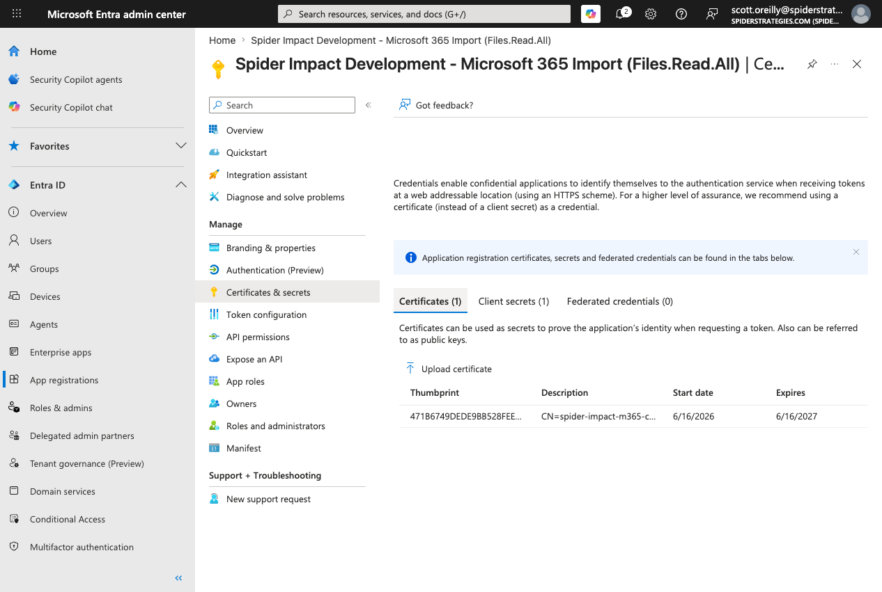Open Expose an API
The height and width of the screenshot is (592, 882).
[254, 359]
